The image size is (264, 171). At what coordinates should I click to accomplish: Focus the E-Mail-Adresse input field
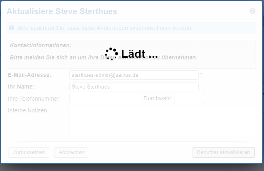[x=134, y=75]
